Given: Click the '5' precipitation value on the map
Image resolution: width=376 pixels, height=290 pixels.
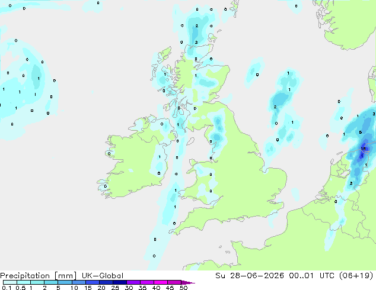Looking at the screenshot, I should click(x=360, y=133).
